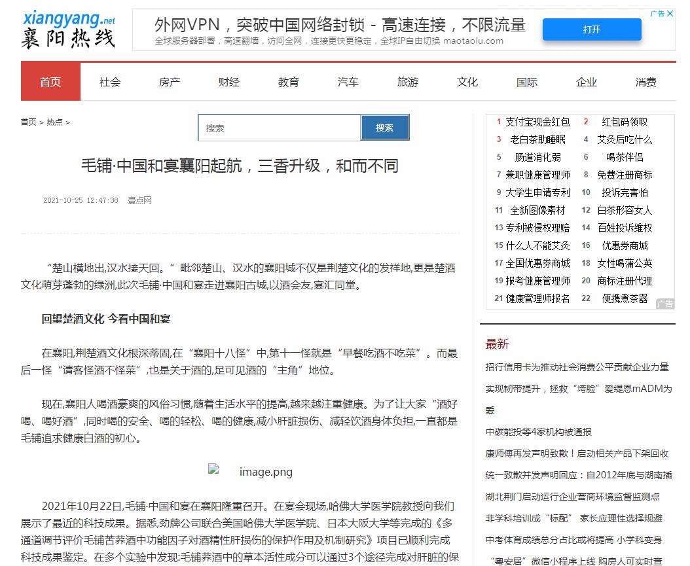Click the xiangyang.net 襄阳热线 logo
690x566 pixels.
coord(69,29)
